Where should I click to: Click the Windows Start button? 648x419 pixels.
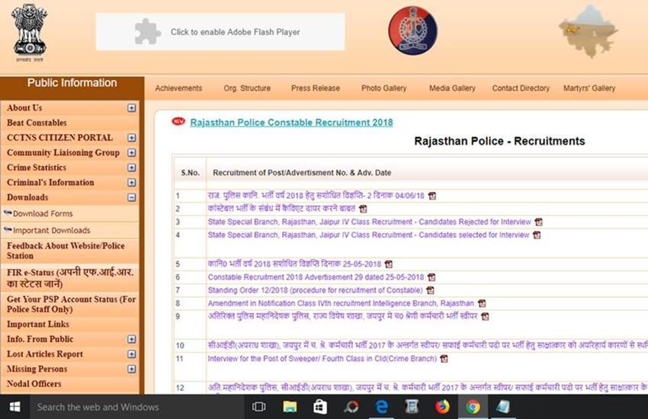(x=14, y=407)
